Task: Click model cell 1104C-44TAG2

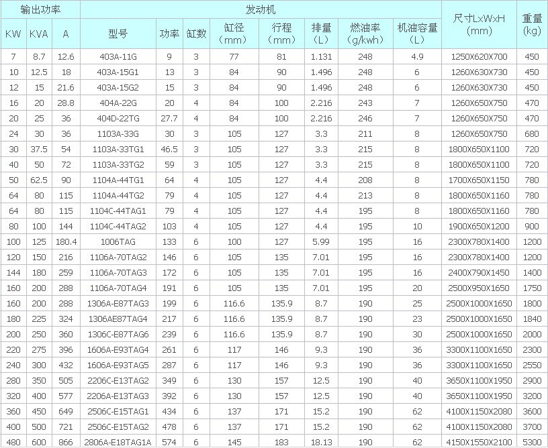Action: [118, 226]
